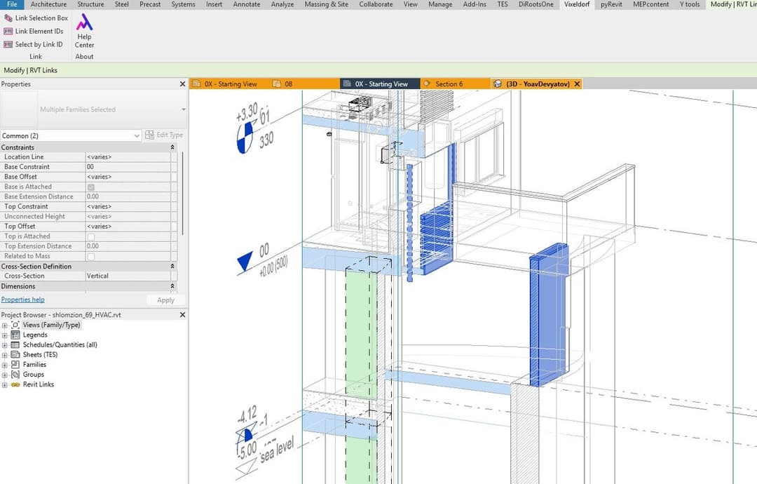Click the Families icon in Project Browser

click(15, 365)
